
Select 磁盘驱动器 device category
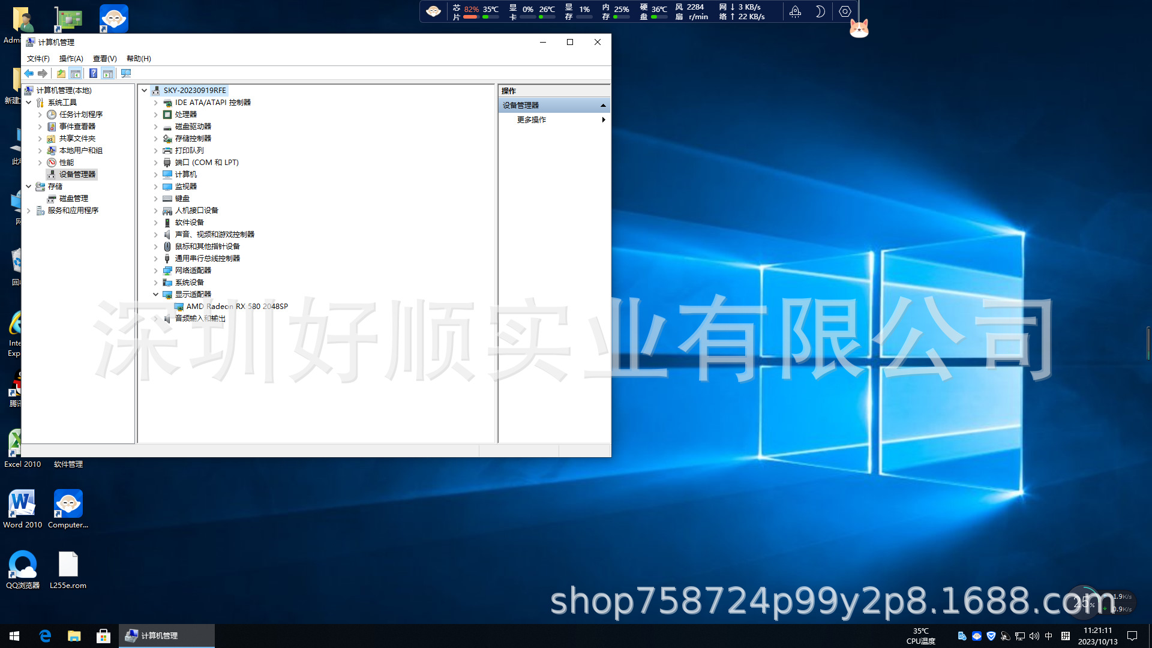point(193,127)
